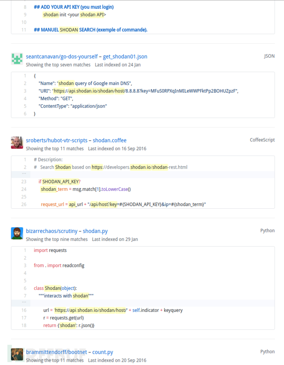Click line number 16 in shodan.py
284x365 pixels.
24,310
